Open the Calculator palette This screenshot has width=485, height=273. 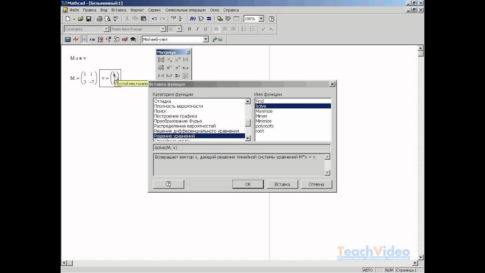[x=67, y=39]
